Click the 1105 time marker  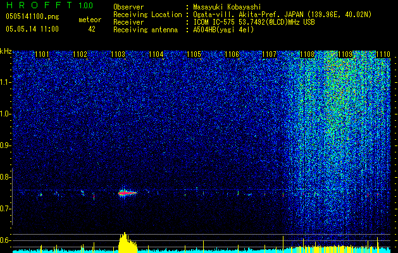tap(194, 54)
